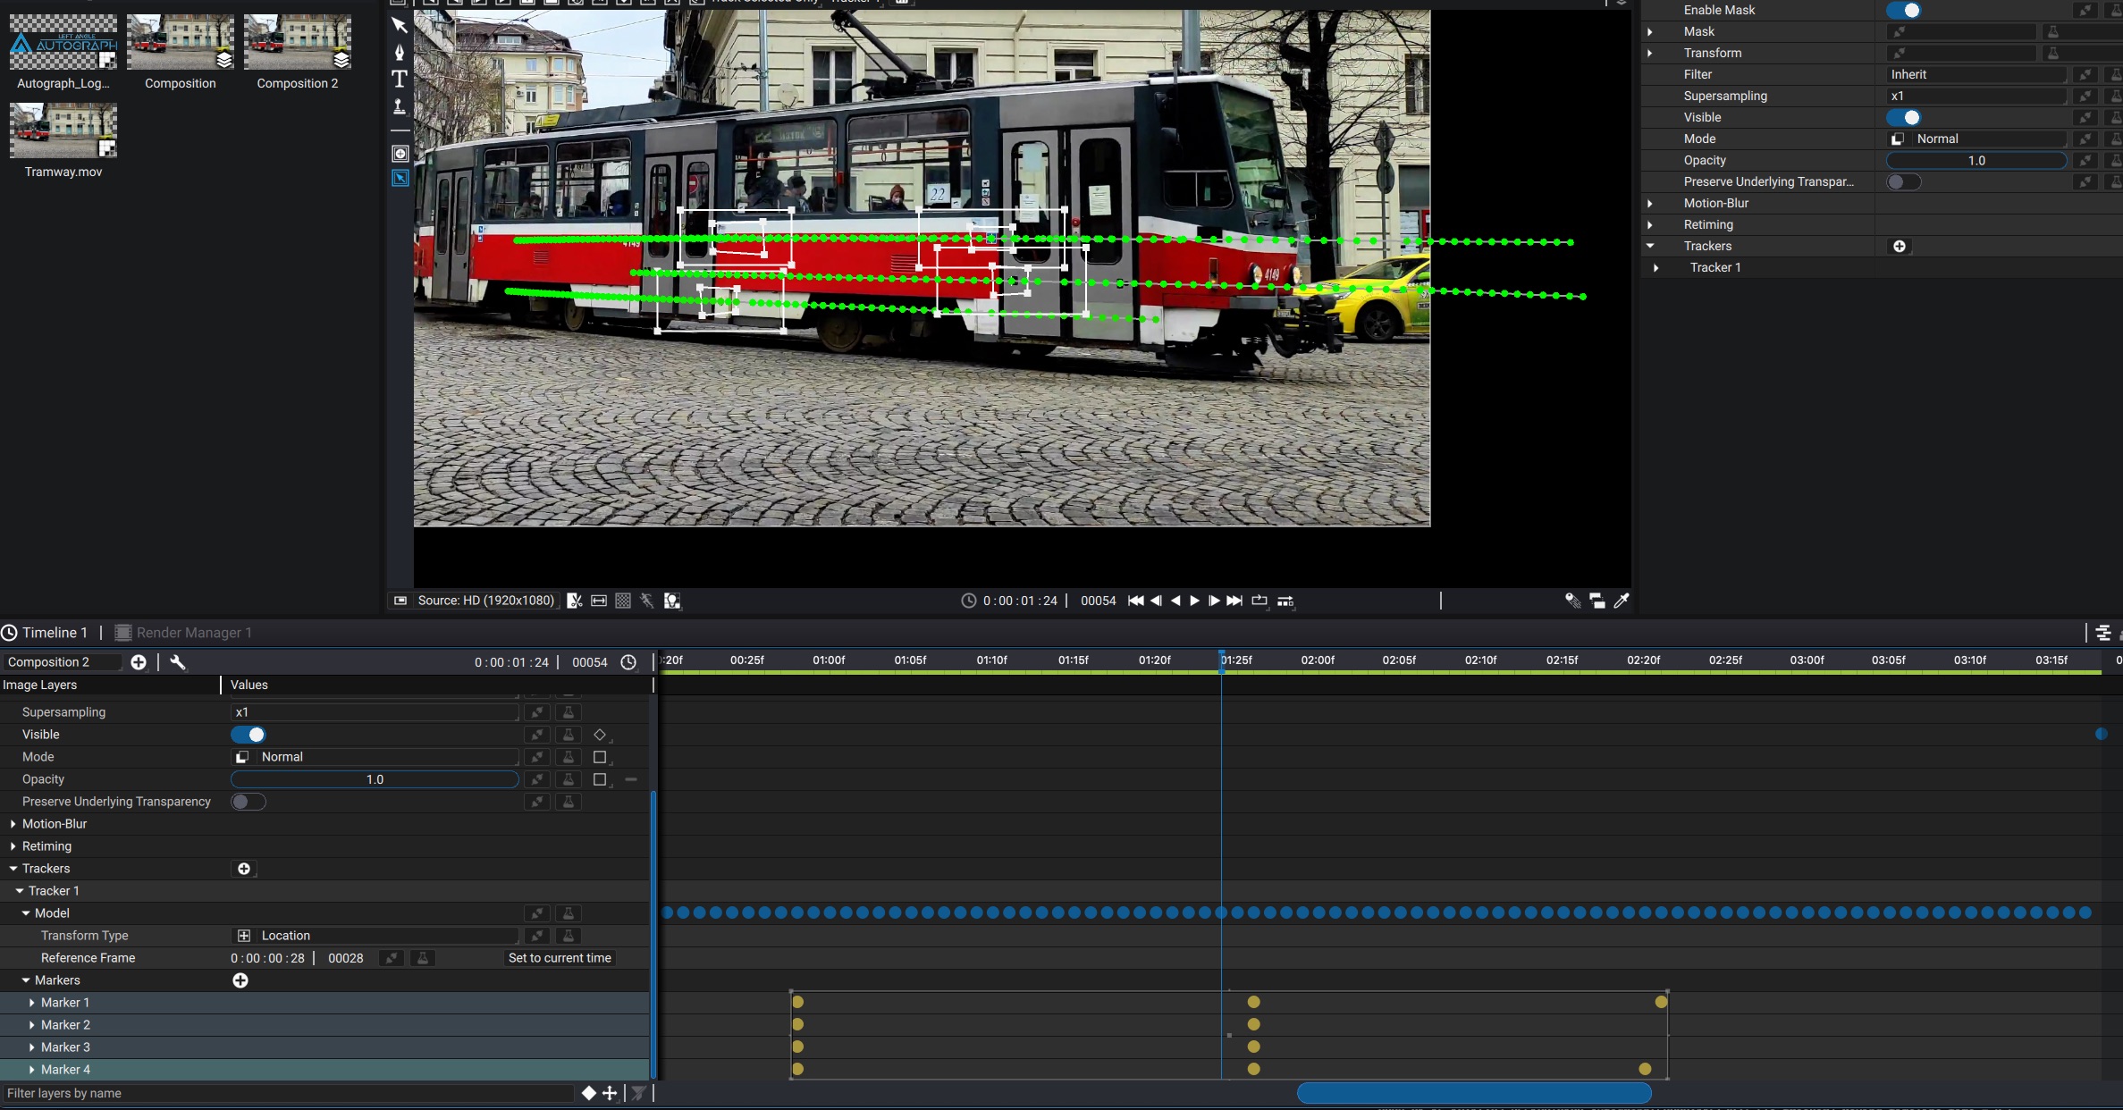Switch to Render Manager 1 tab
Viewport: 2123px width, 1110px height.
pos(183,633)
